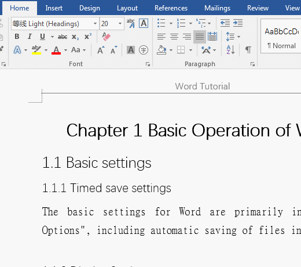
Task: Add a Character Border to text
Action: (x=144, y=23)
